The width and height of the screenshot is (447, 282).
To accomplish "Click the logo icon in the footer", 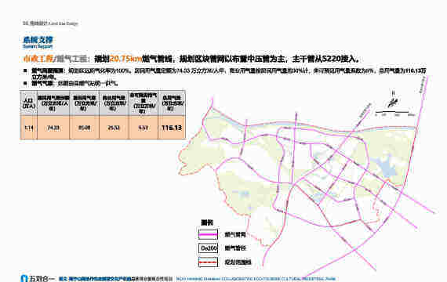I will [x=24, y=278].
